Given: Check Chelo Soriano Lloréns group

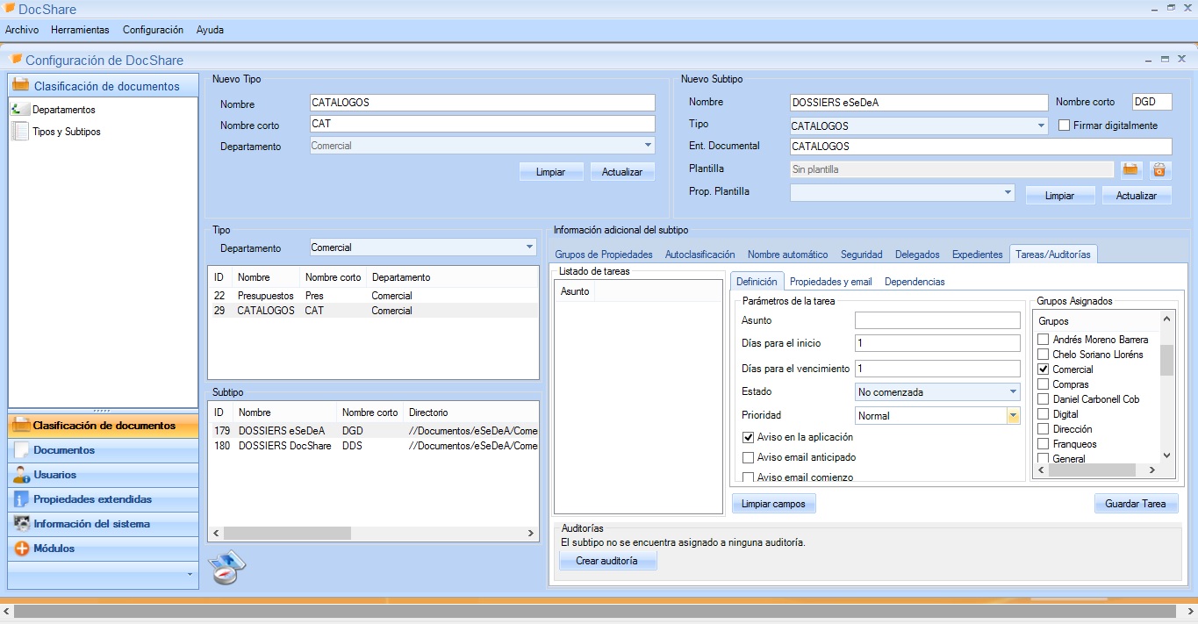Looking at the screenshot, I should point(1044,355).
